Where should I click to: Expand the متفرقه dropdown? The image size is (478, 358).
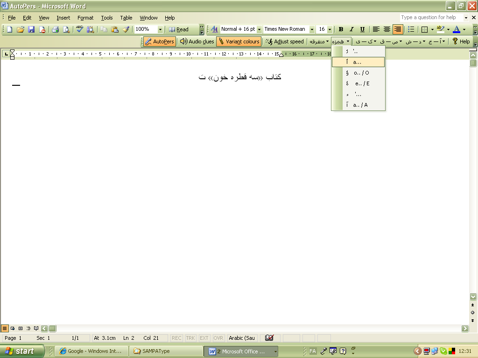click(x=319, y=41)
